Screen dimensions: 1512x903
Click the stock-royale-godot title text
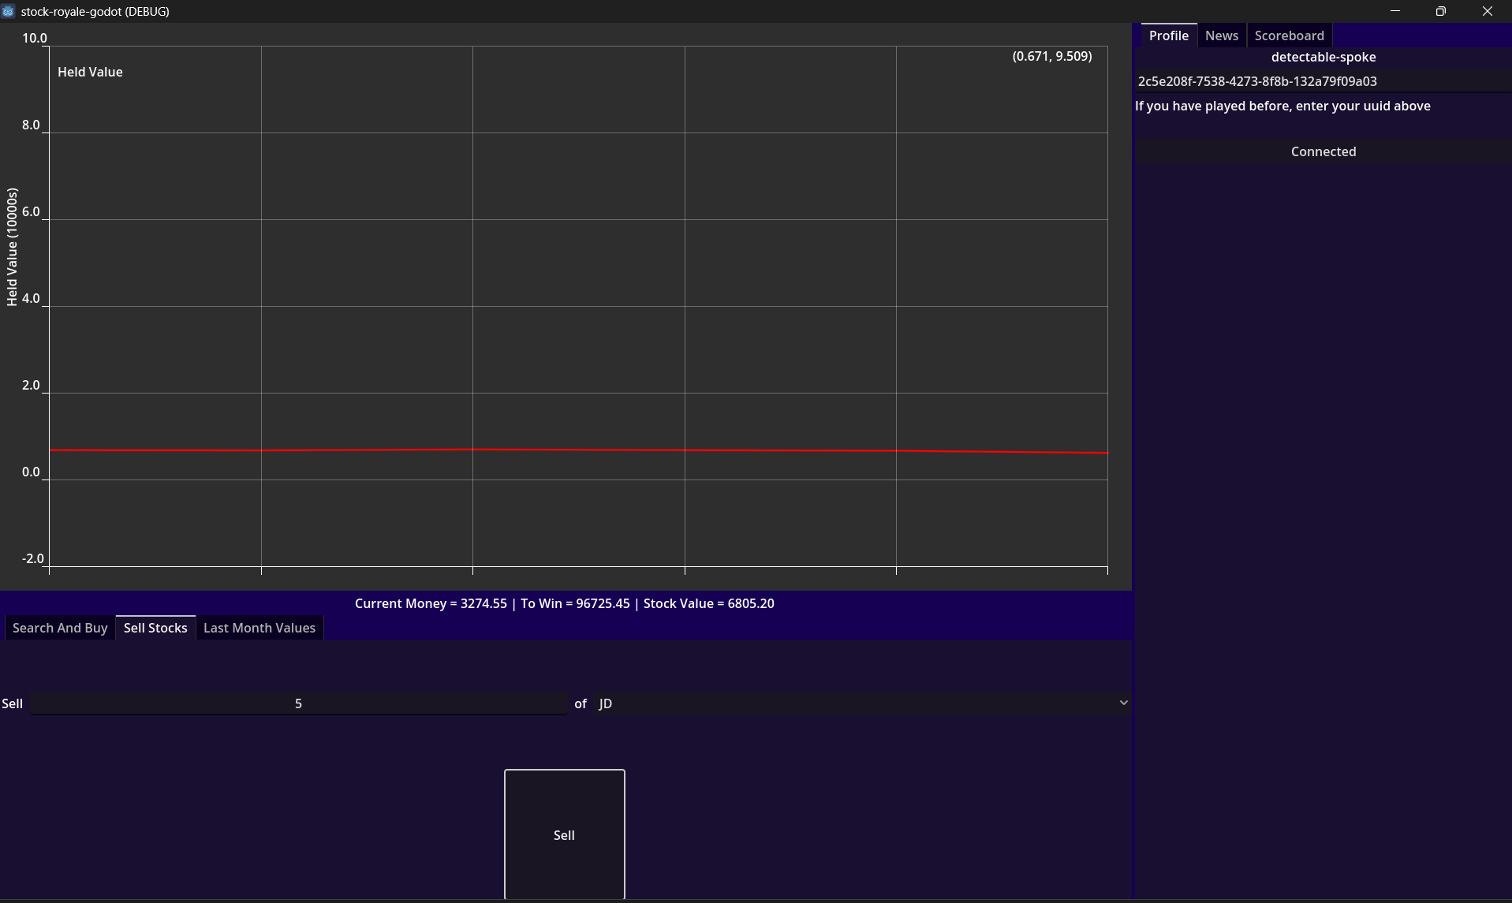[x=95, y=11]
